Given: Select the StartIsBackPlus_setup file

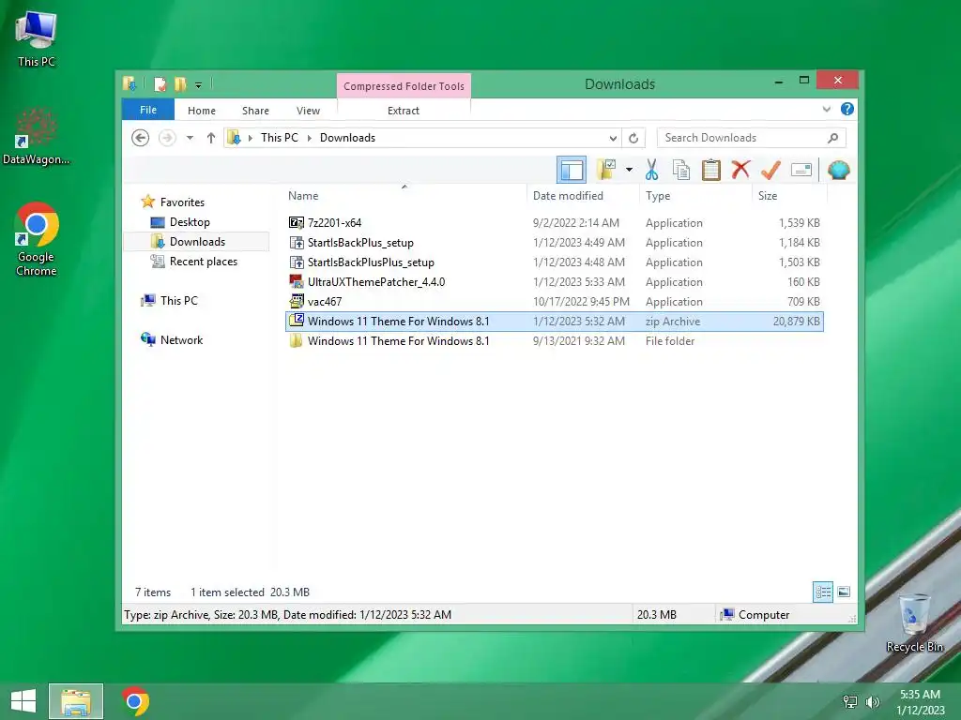Looking at the screenshot, I should (554, 243).
